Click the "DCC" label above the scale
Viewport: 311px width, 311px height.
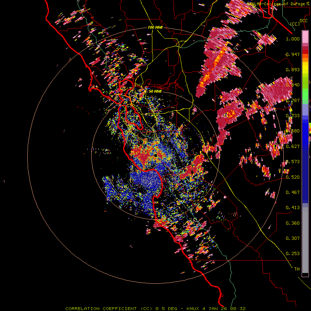303,21
